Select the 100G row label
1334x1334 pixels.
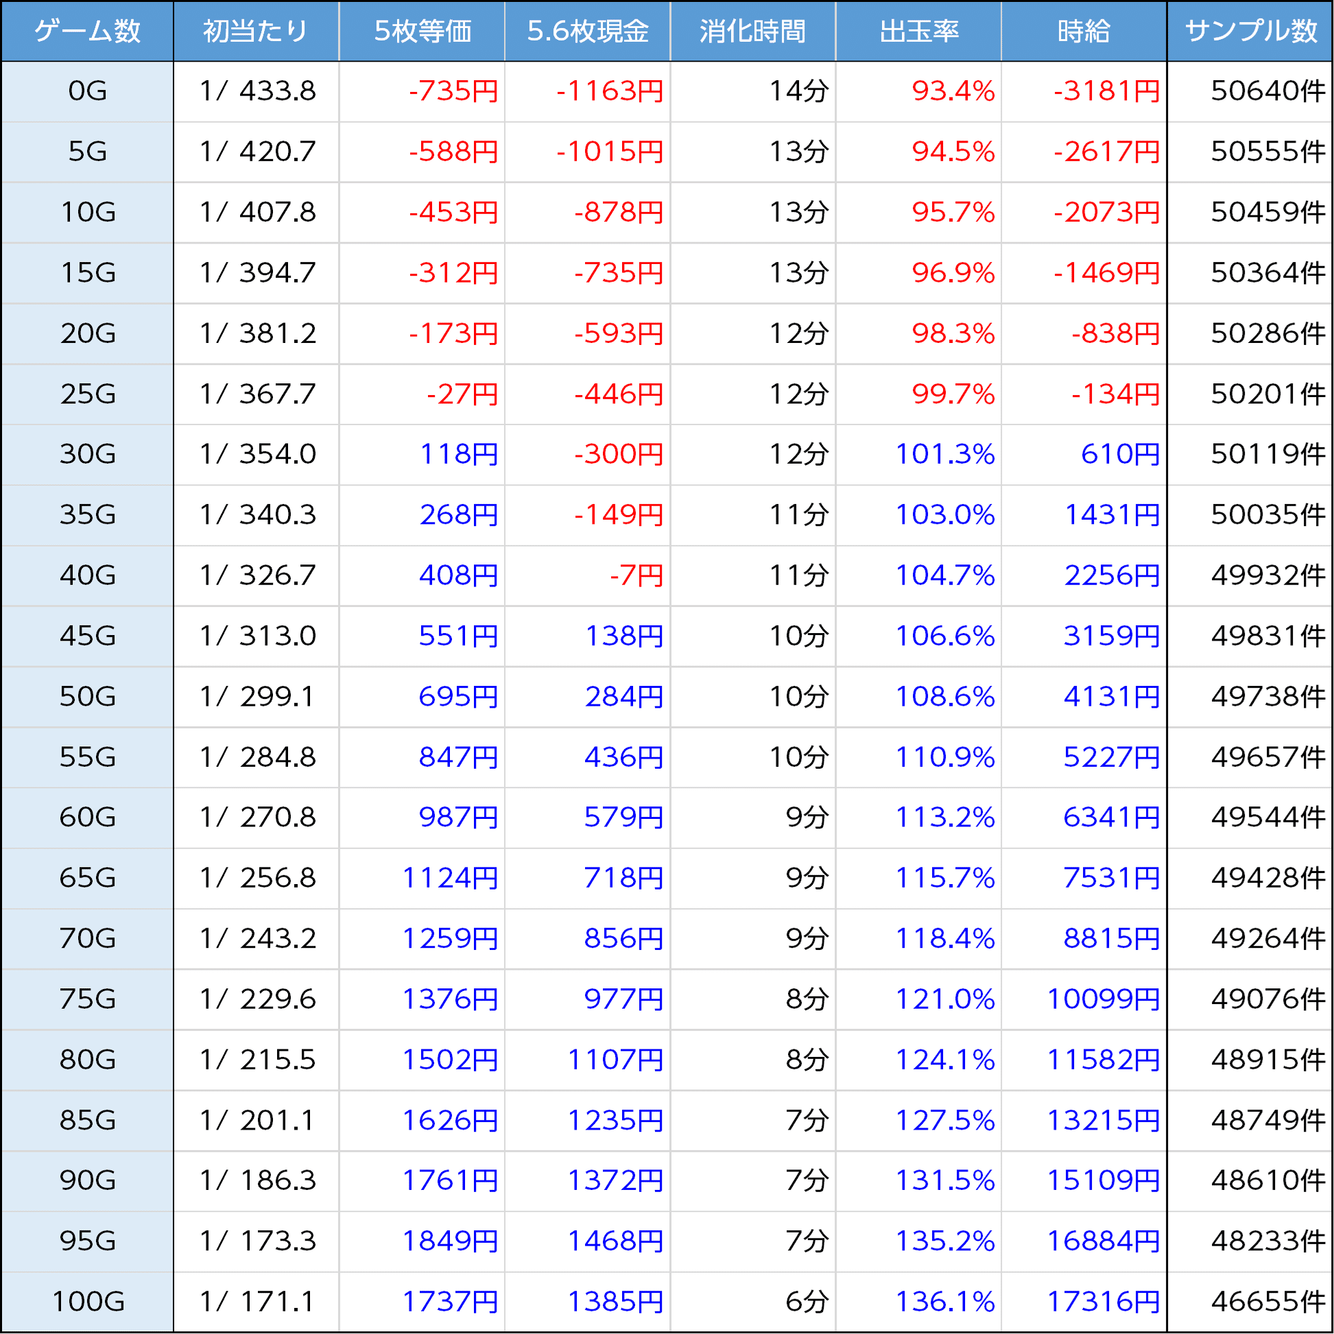tap(87, 1302)
